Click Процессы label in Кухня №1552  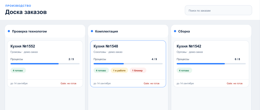[x=17, y=59]
